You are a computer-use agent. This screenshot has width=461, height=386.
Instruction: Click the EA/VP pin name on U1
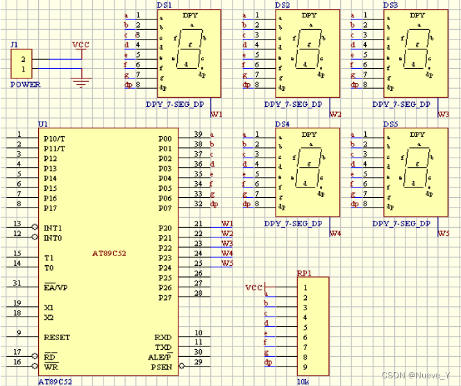[56, 287]
